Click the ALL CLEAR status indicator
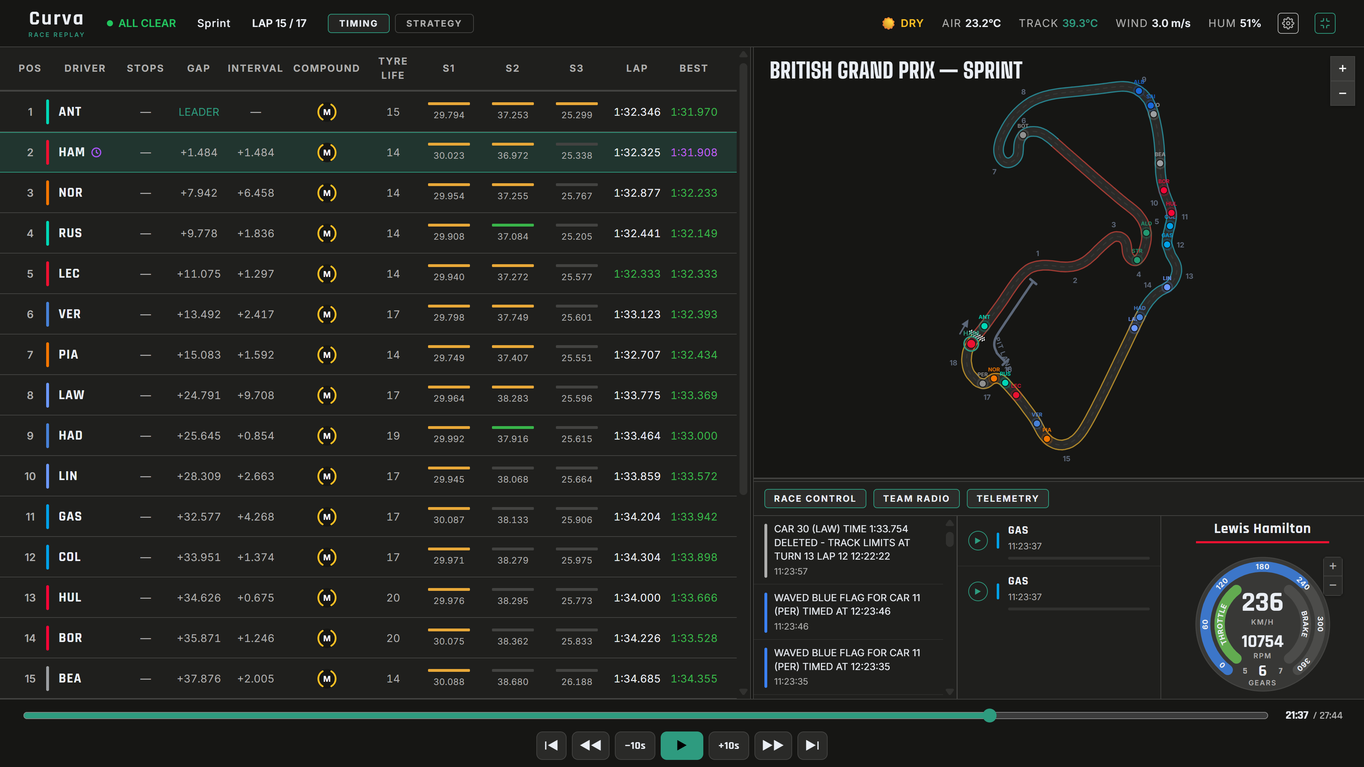The width and height of the screenshot is (1364, 767). [x=141, y=23]
